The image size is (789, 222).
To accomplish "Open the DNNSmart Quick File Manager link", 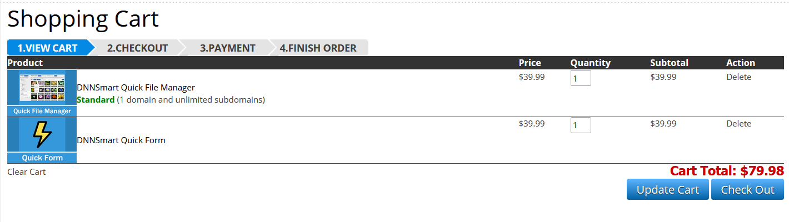I will (x=136, y=88).
